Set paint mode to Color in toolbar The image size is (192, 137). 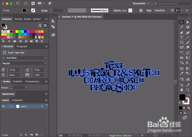pos(181,108)
